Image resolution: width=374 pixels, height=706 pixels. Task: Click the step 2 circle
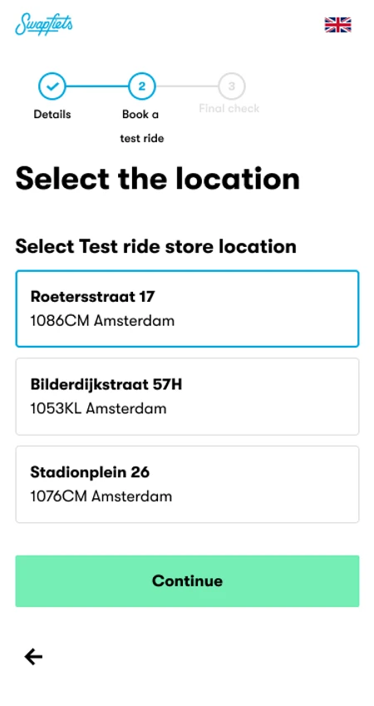[x=142, y=86]
